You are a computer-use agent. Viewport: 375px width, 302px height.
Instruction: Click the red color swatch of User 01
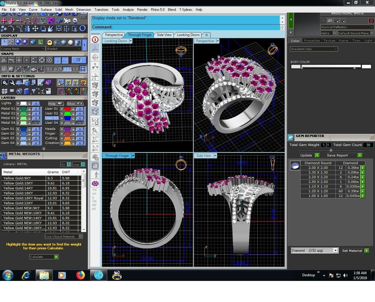pos(67,109)
